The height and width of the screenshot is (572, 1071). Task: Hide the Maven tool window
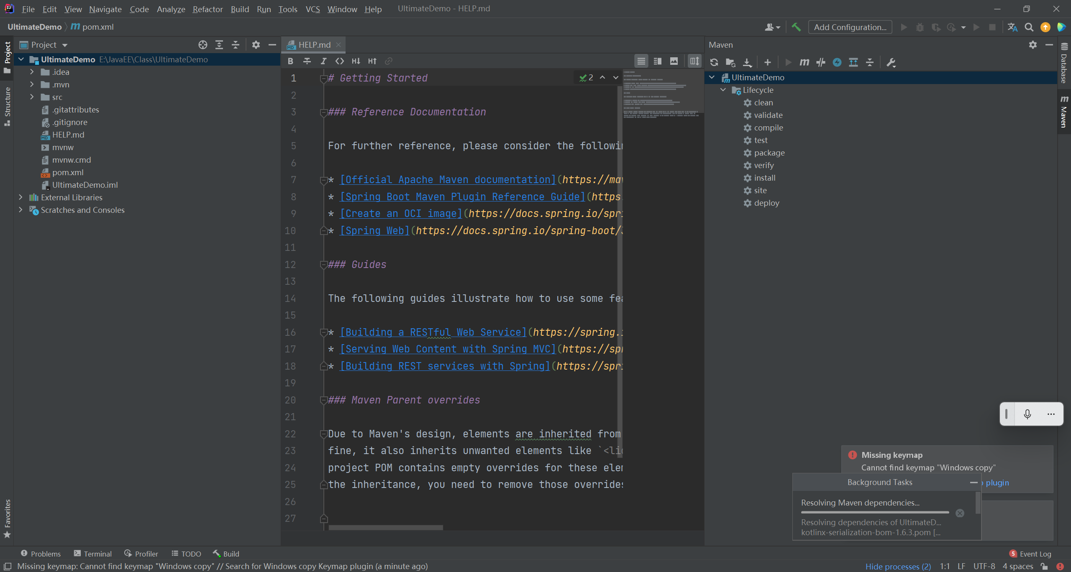click(x=1049, y=45)
